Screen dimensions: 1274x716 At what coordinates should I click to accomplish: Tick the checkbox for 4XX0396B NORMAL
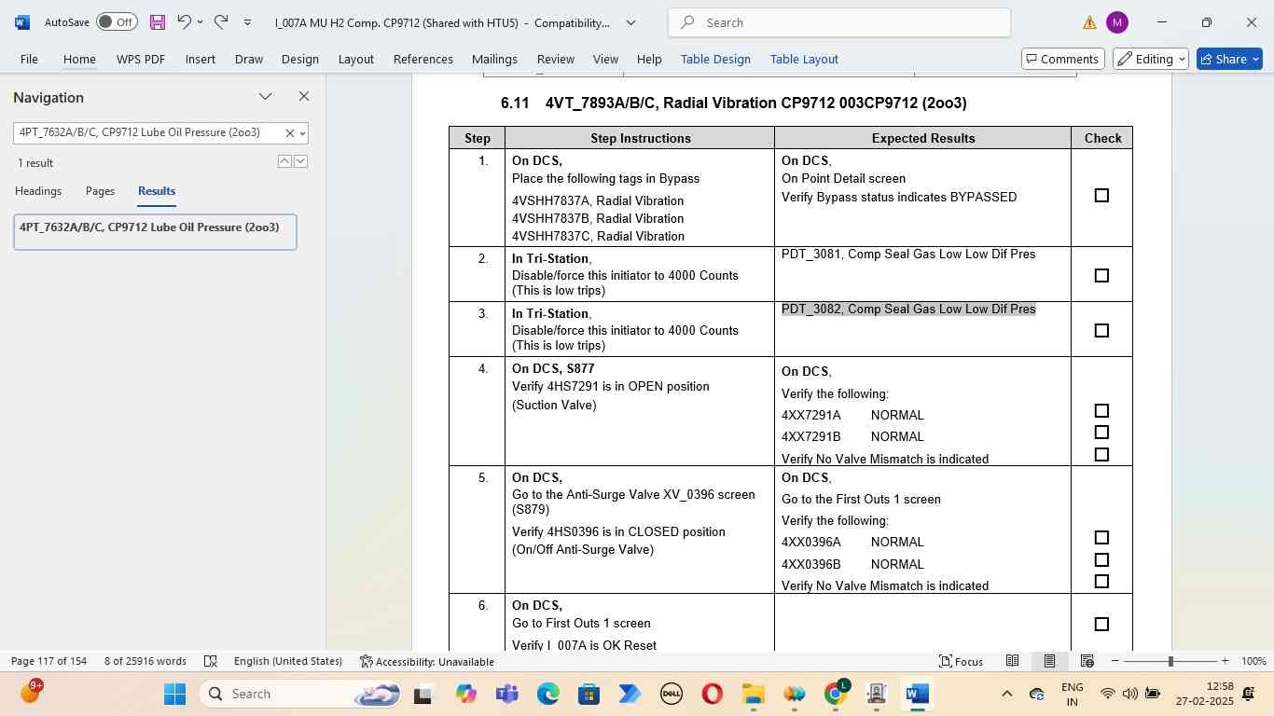[x=1101, y=560]
